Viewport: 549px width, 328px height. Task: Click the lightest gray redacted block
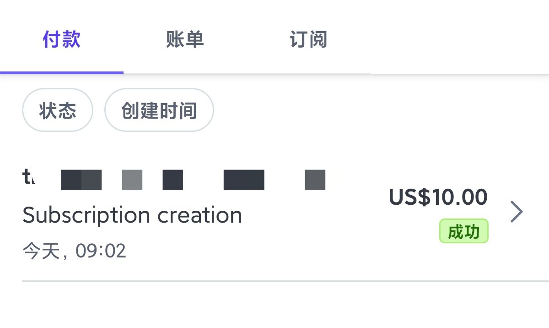132,180
